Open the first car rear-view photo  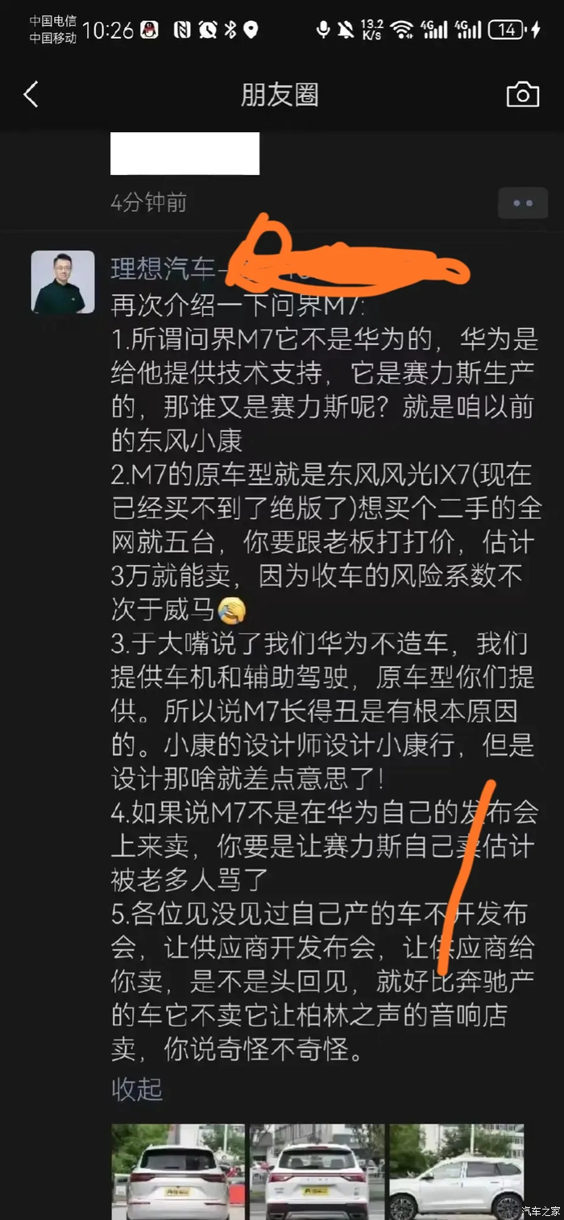(178, 1172)
